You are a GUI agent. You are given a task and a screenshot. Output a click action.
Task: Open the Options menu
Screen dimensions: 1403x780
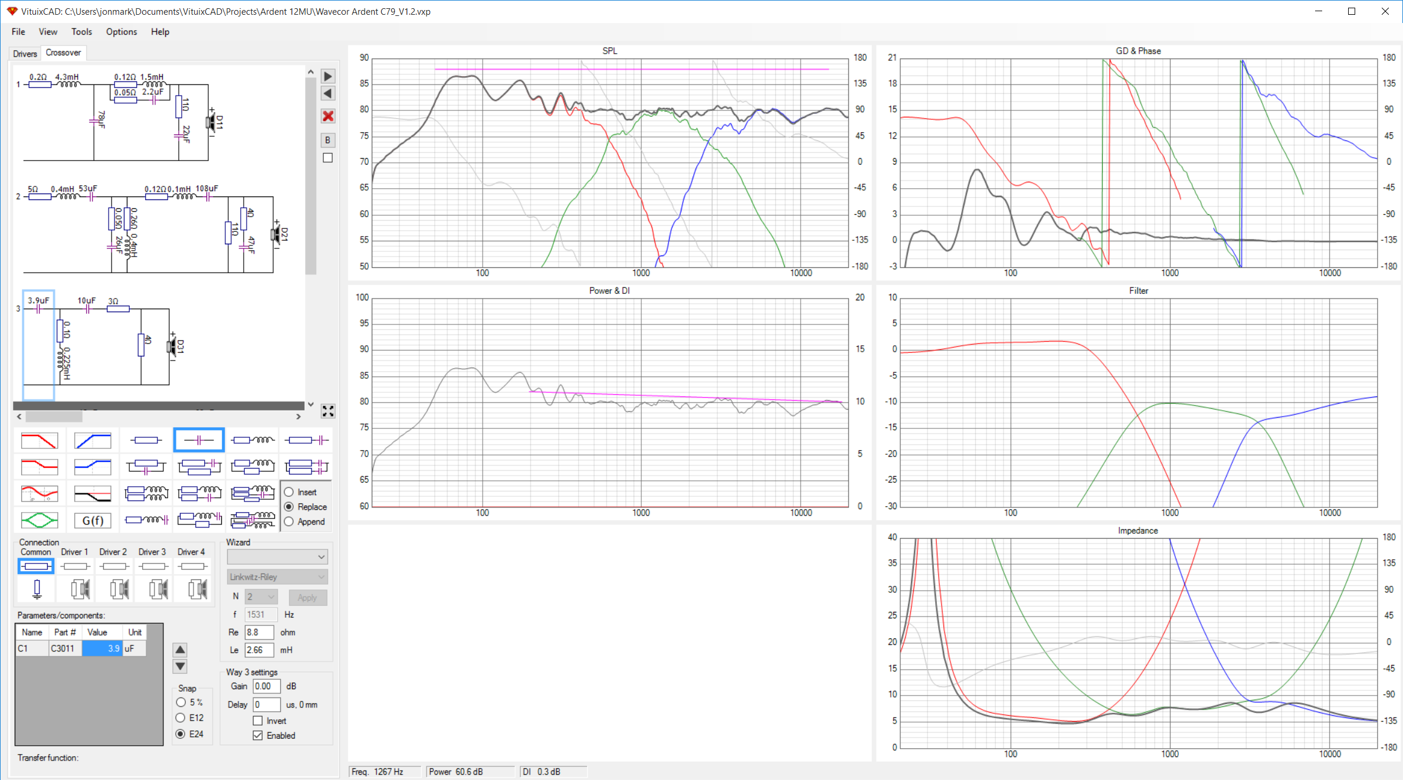122,32
